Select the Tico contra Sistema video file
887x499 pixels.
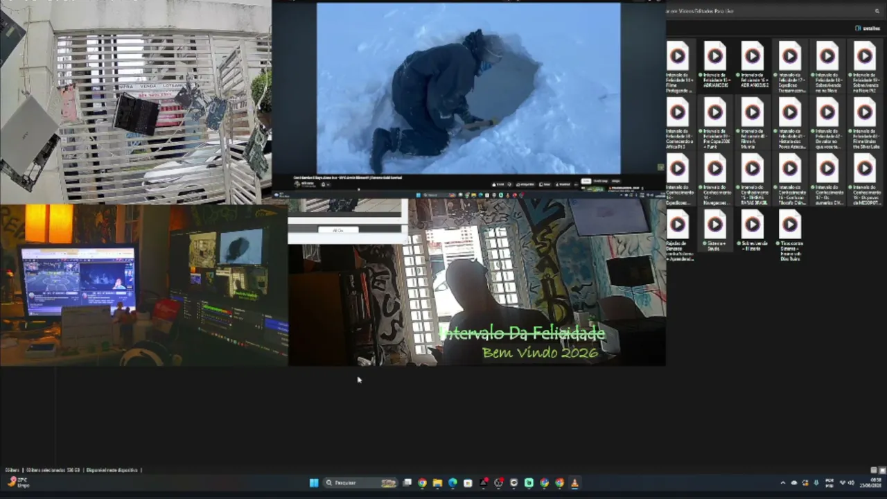[x=790, y=236]
